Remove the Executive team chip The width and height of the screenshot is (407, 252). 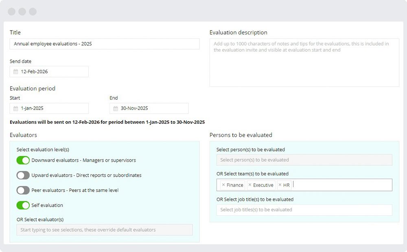(250, 185)
